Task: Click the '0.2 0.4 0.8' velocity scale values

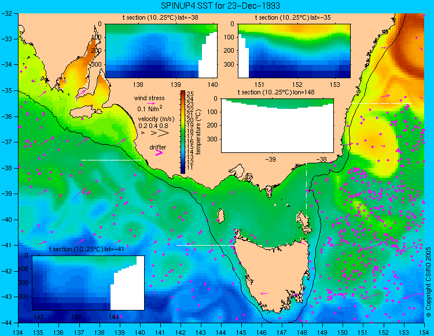Action: (x=153, y=126)
